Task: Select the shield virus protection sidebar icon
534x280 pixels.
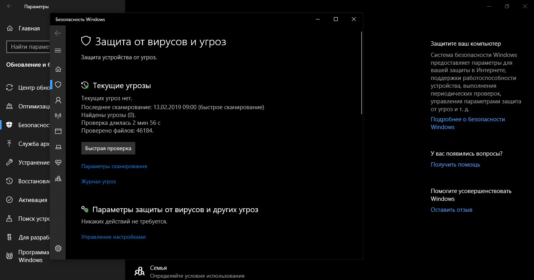Action: coord(58,85)
